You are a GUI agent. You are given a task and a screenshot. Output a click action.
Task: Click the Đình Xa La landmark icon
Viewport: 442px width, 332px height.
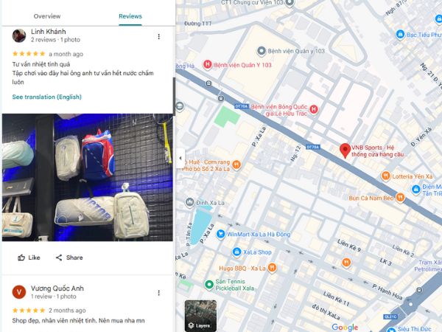pyautogui.click(x=190, y=202)
